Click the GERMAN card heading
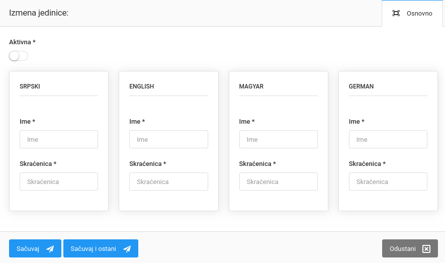Image resolution: width=445 pixels, height=263 pixels. [361, 86]
